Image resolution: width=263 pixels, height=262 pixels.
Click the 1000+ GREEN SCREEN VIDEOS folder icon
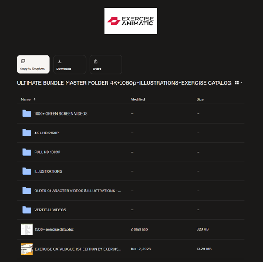(x=27, y=113)
